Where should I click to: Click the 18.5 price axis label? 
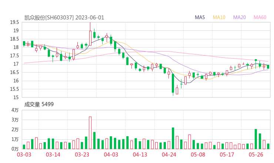pos(14,39)
